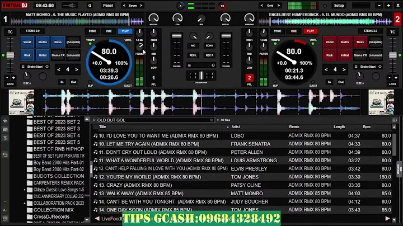This screenshot has height=226, width=403.
Task: Click the clear search X icon
Action: [x=211, y=120]
